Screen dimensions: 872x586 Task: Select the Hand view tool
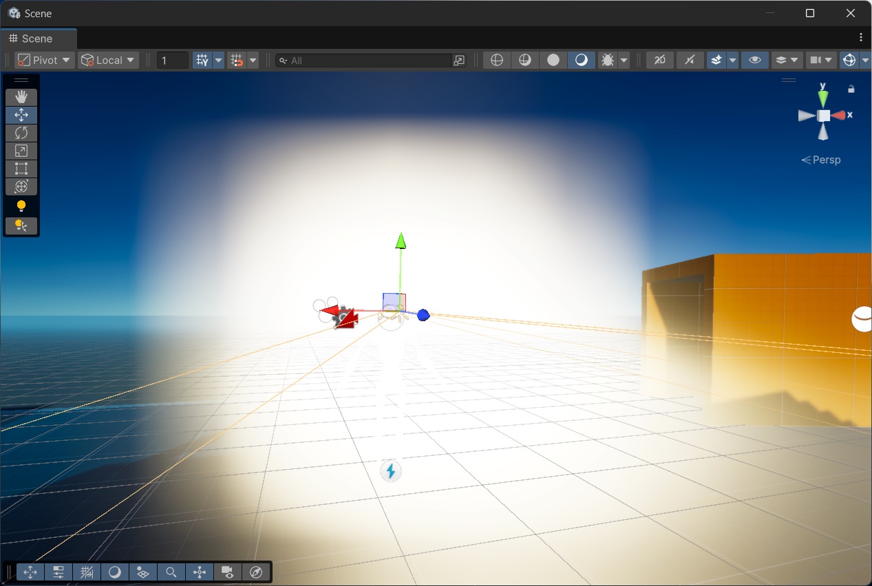[21, 97]
